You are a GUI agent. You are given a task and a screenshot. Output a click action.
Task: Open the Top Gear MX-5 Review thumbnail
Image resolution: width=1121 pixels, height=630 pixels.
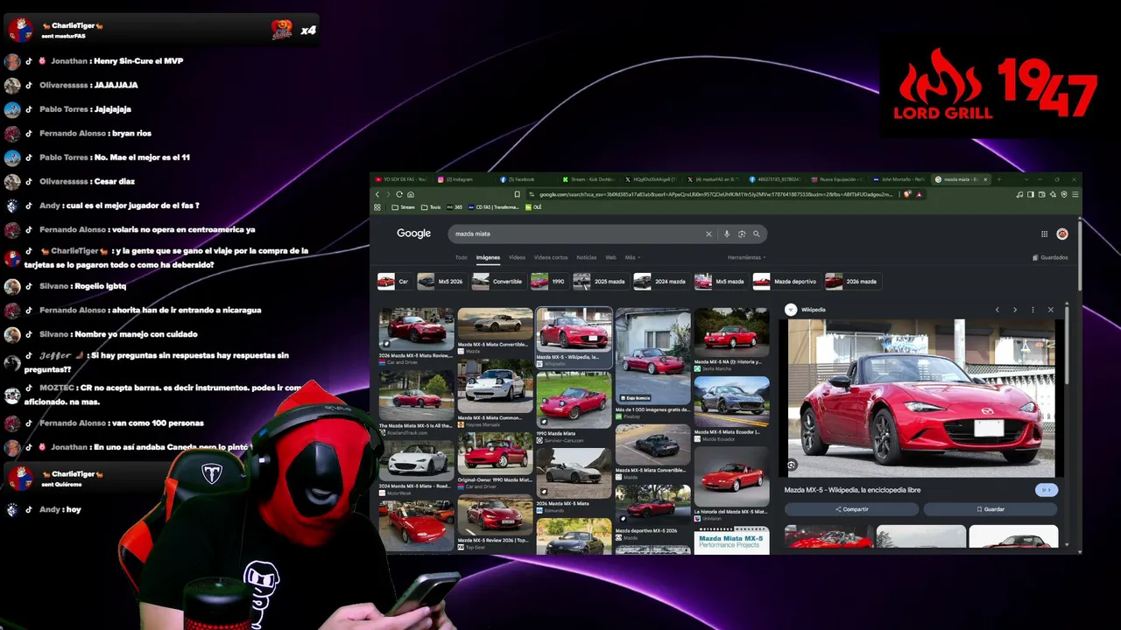[495, 516]
